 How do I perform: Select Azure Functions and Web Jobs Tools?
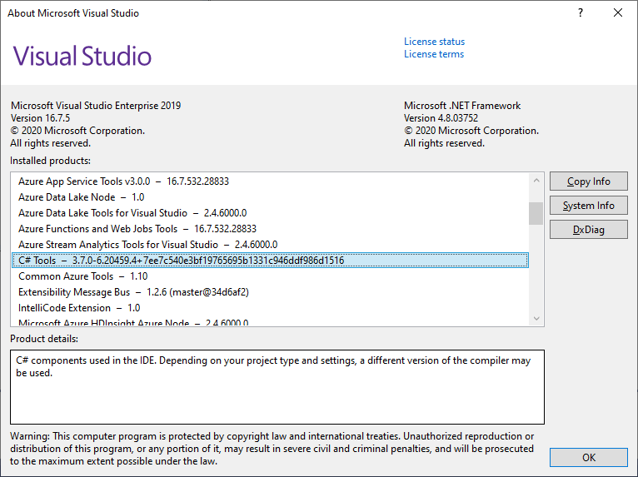coord(270,229)
